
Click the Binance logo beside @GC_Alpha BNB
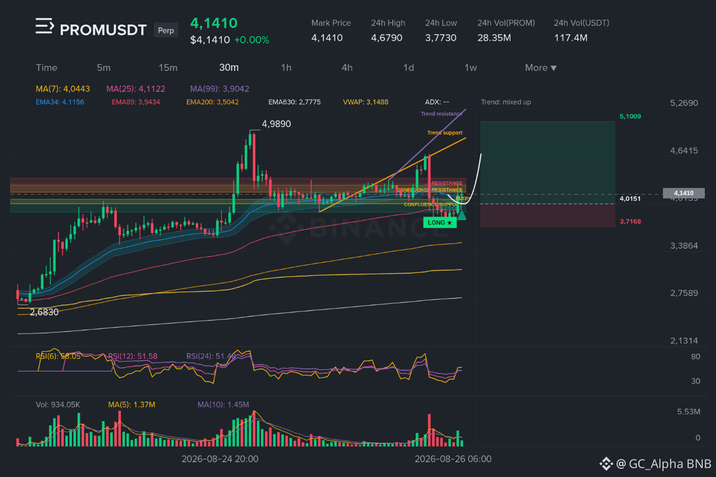(606, 464)
